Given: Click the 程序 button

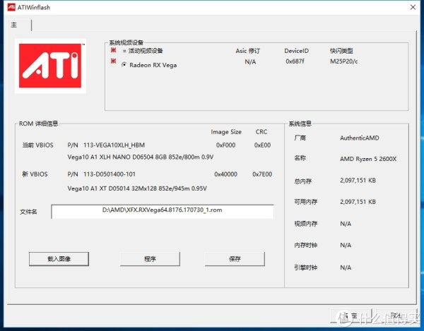Looking at the screenshot, I should (150, 259).
